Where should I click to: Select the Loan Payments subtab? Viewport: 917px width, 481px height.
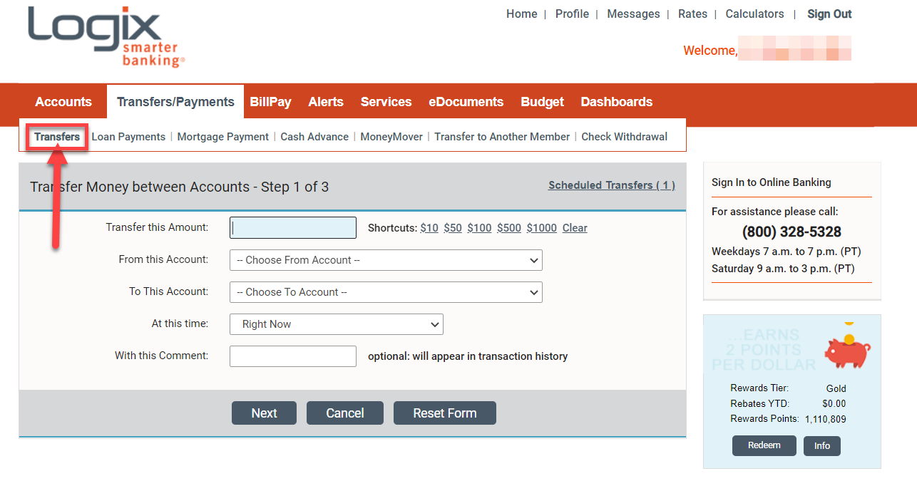pos(128,136)
